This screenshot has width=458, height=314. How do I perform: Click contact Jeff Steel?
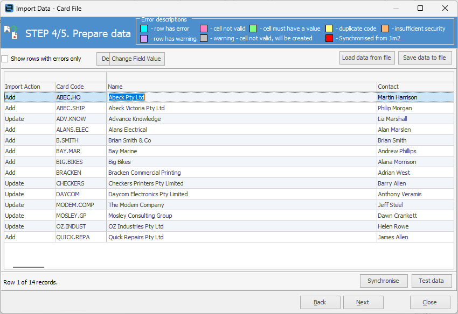415,205
